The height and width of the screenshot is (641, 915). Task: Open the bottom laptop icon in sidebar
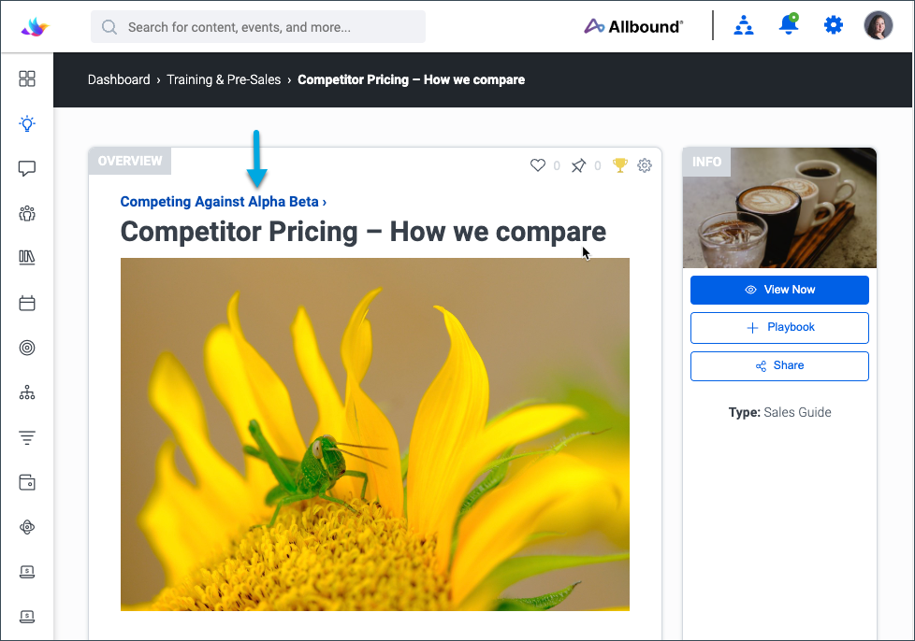click(x=27, y=617)
